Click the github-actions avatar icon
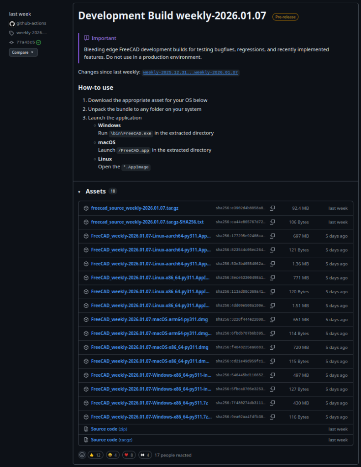361x467 pixels. pyautogui.click(x=12, y=23)
